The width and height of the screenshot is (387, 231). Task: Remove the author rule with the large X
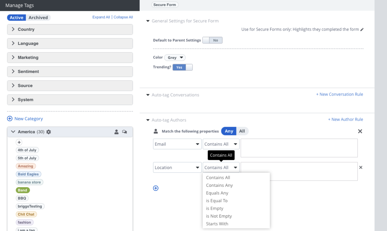tap(360, 131)
